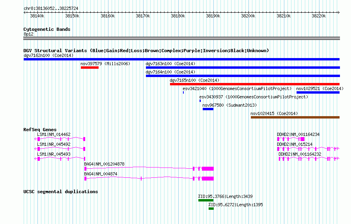Click the brown nsv1020415 complex bar
351x224 pixels.
click(295, 117)
